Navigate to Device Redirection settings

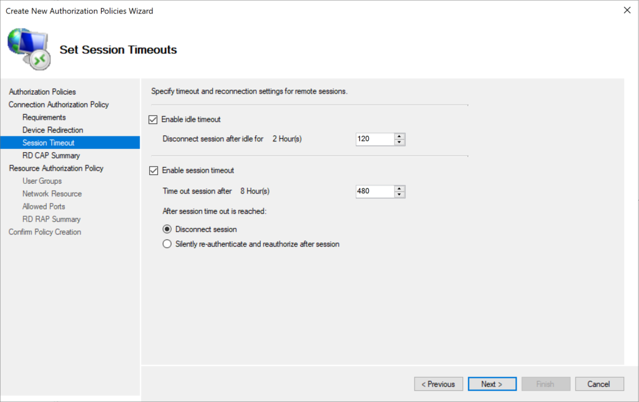click(51, 130)
